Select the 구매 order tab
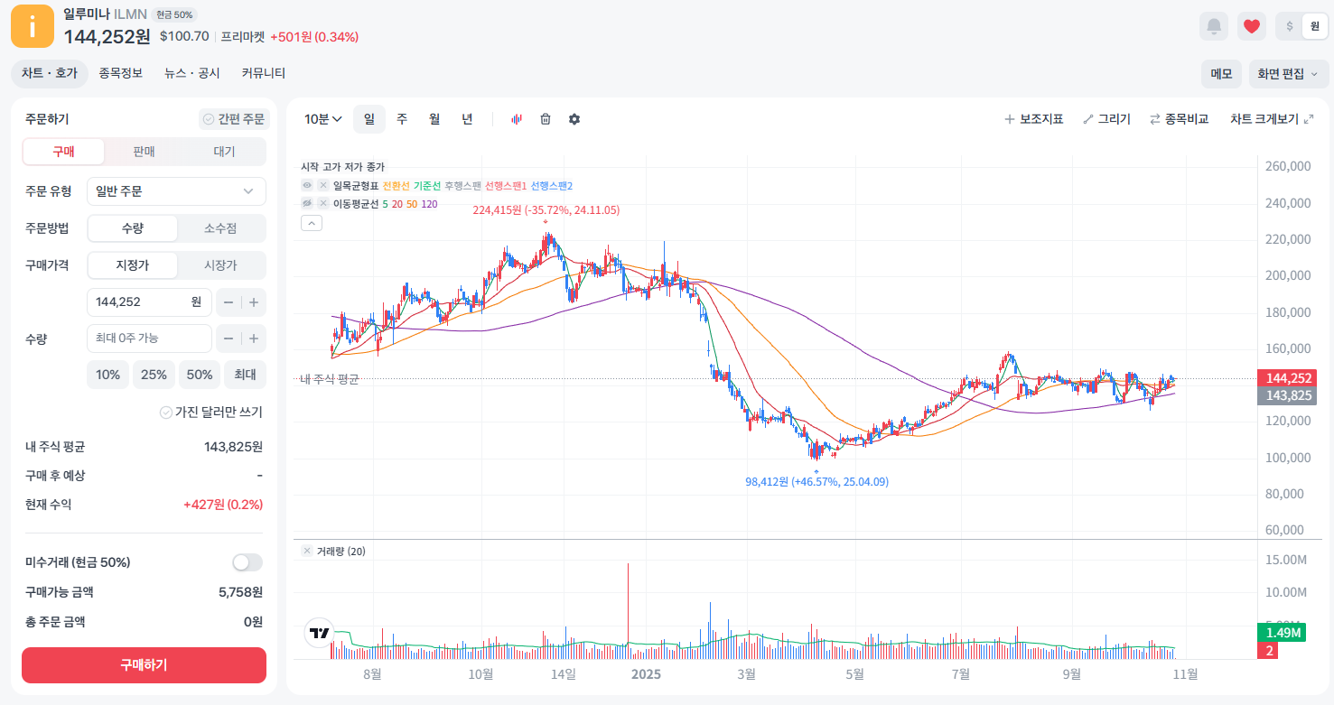 64,152
